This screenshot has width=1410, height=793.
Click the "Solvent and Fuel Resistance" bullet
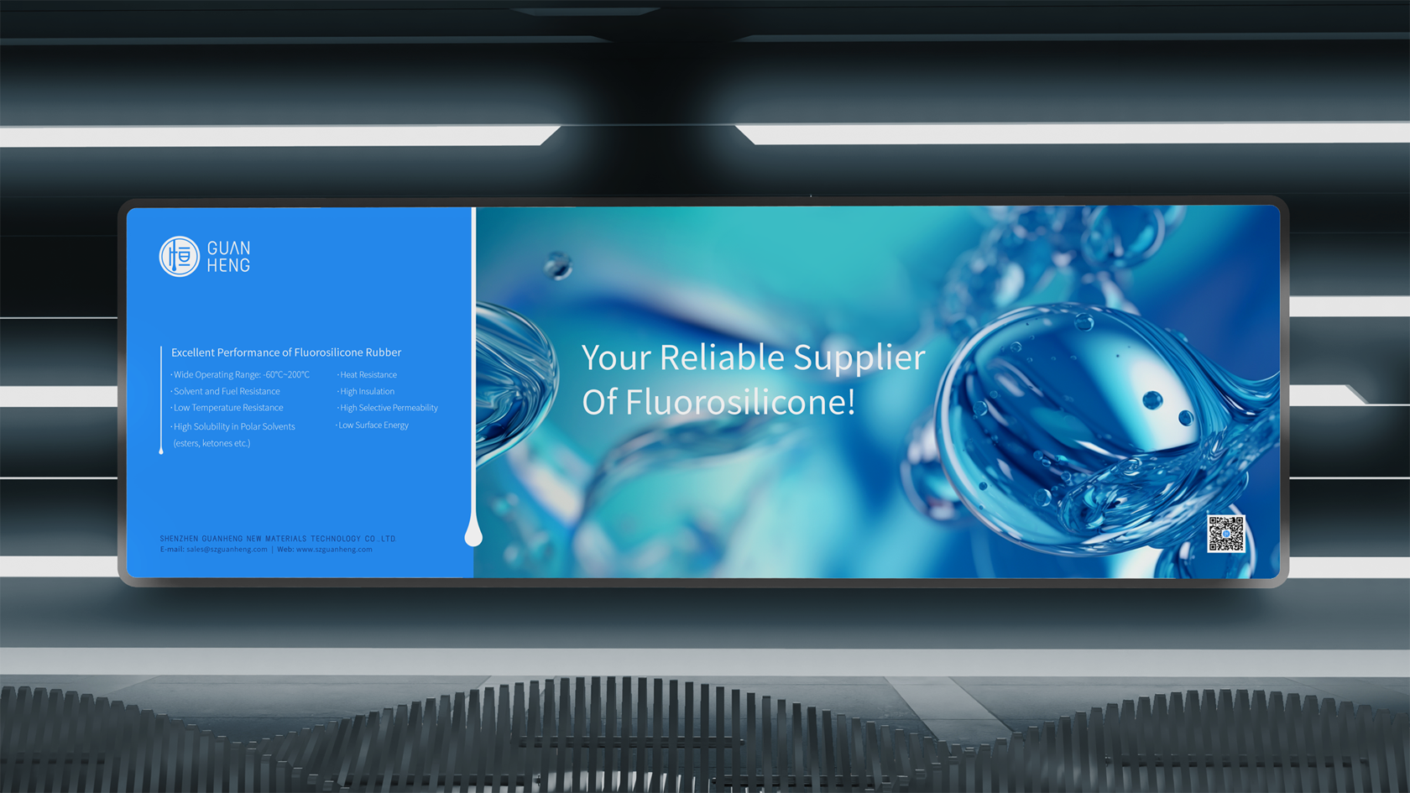click(x=227, y=392)
